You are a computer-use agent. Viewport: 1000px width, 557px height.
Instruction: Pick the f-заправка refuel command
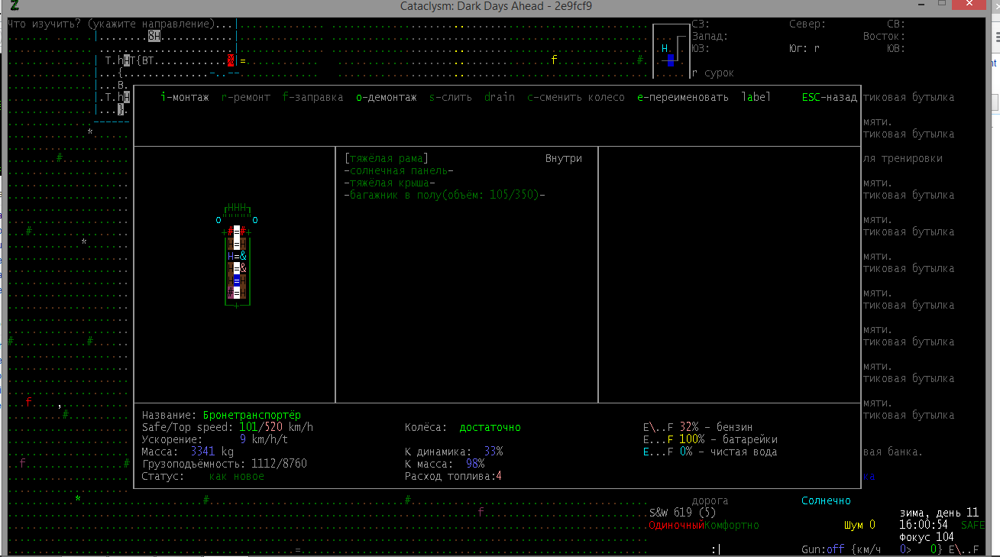(313, 98)
